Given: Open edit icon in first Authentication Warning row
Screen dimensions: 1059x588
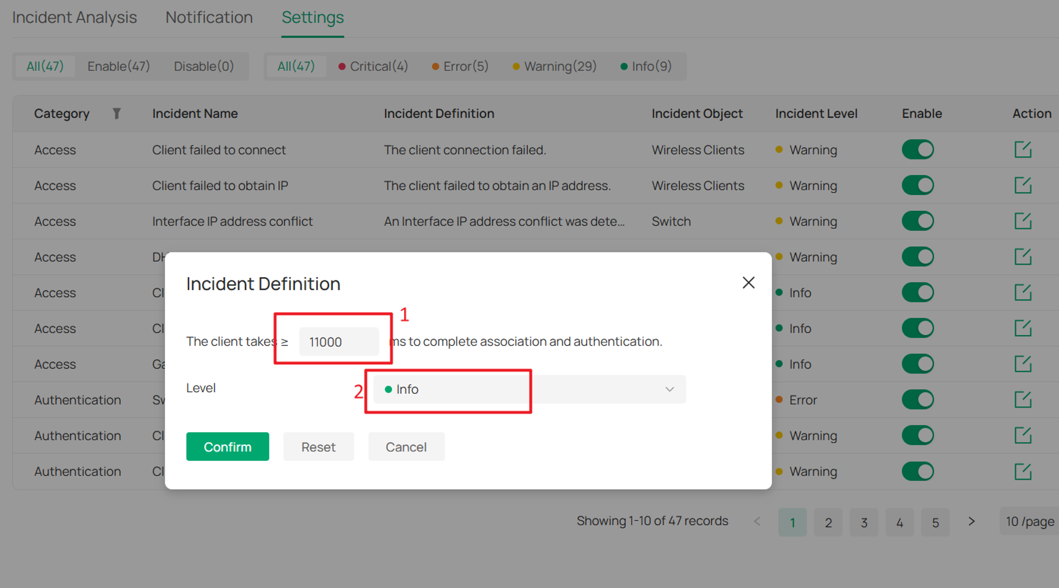Looking at the screenshot, I should click(1022, 435).
